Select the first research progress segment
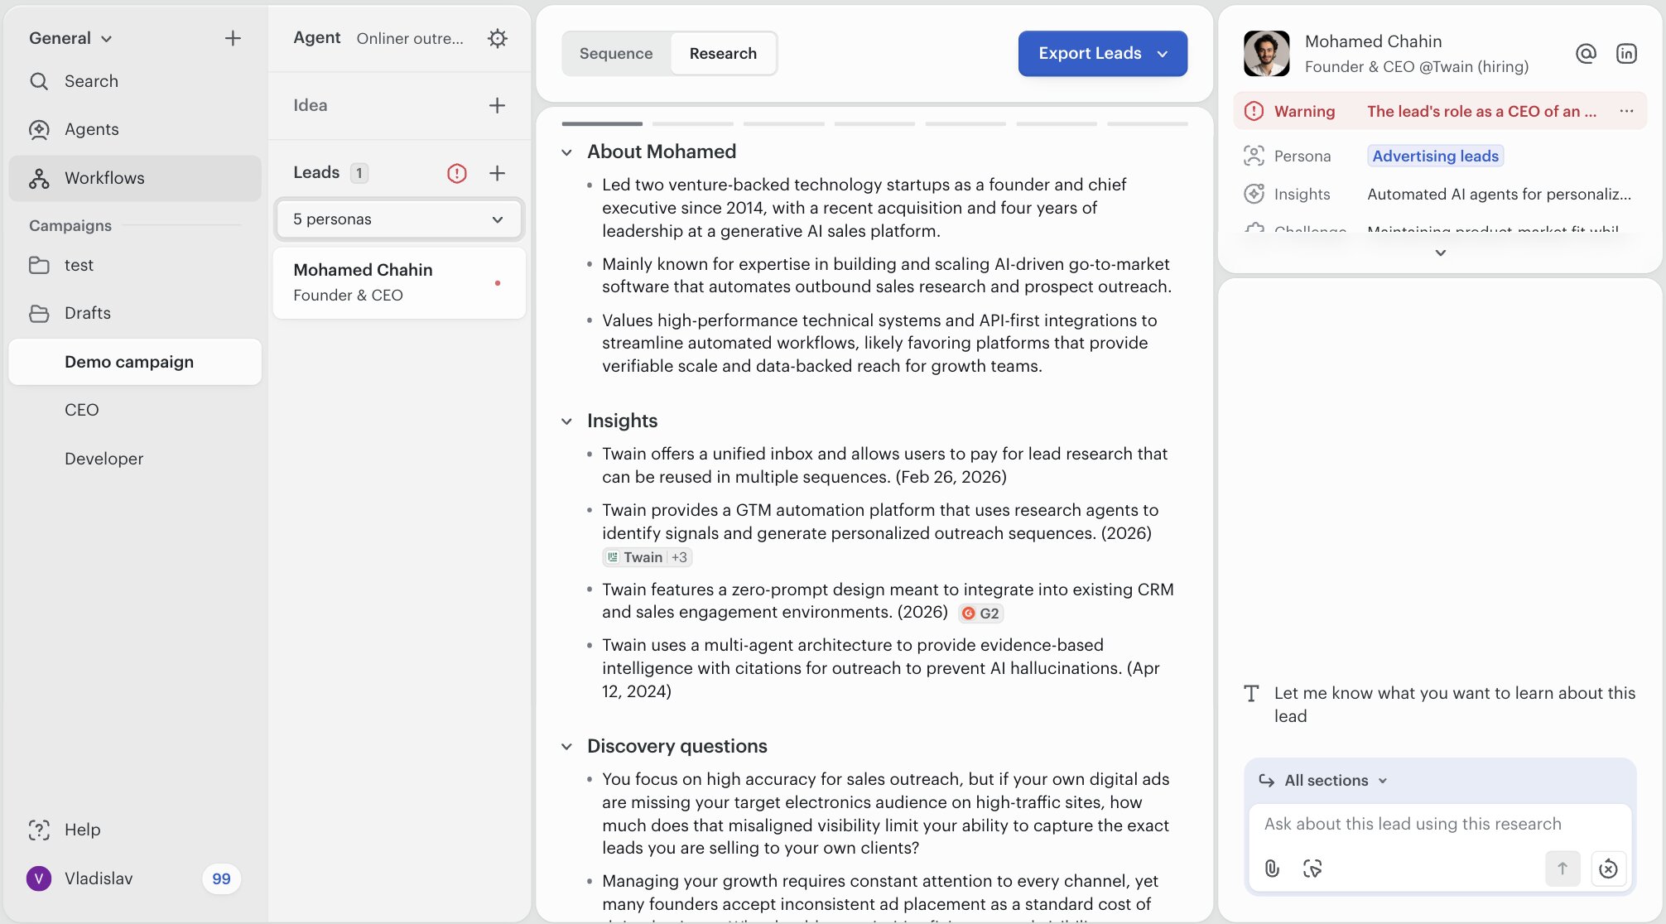1666x924 pixels. tap(602, 124)
